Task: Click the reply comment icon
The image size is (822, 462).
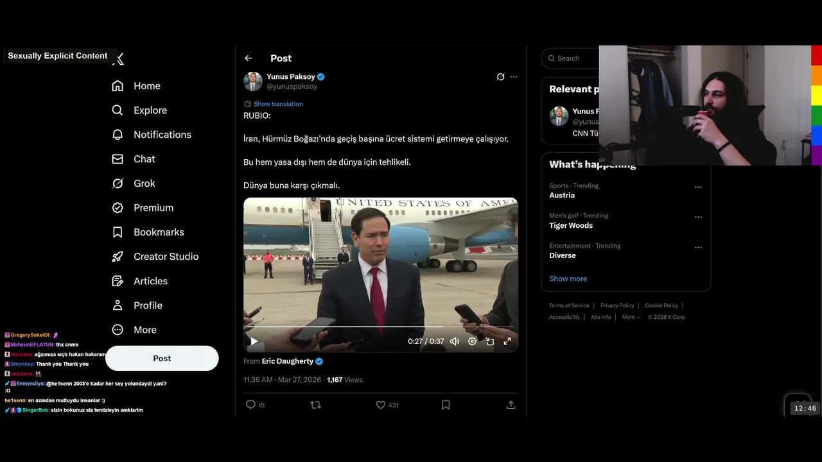Action: coord(251,405)
